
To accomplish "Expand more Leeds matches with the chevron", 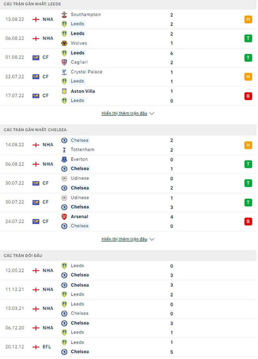I will (x=152, y=113).
